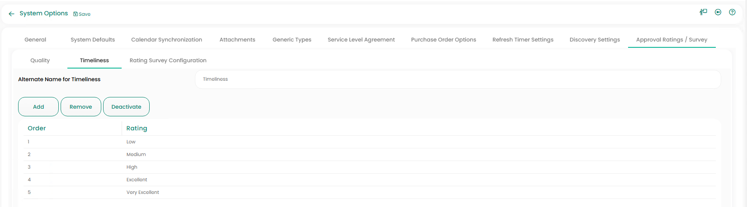Viewport: 747px width, 207px height.
Task: Switch to the General tab
Action: pyautogui.click(x=35, y=40)
